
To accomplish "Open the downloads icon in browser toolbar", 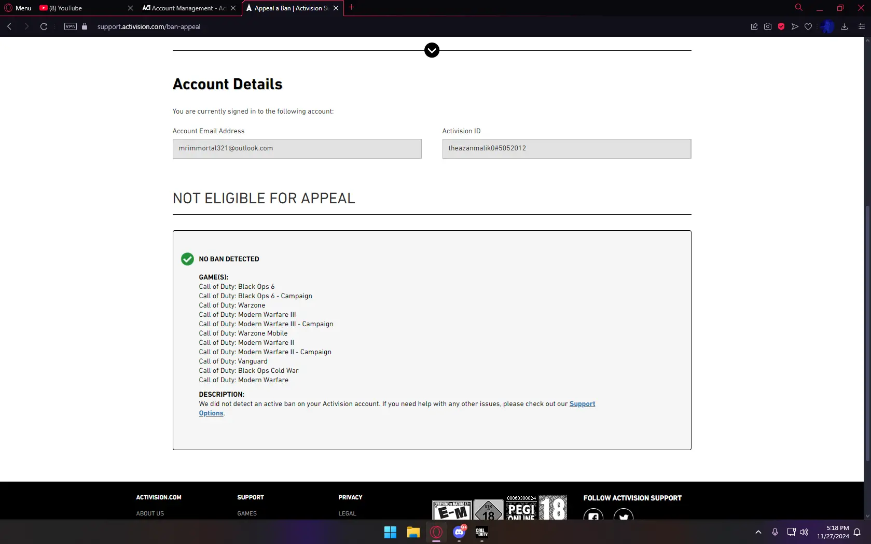I will pos(844,26).
